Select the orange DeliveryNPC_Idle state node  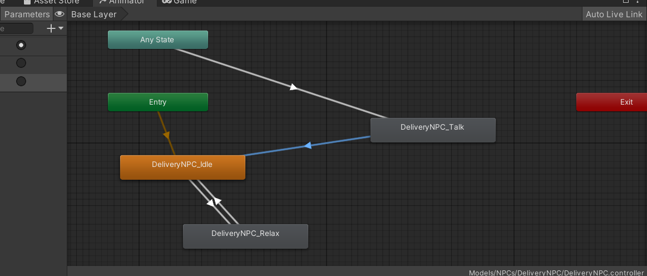tap(182, 167)
